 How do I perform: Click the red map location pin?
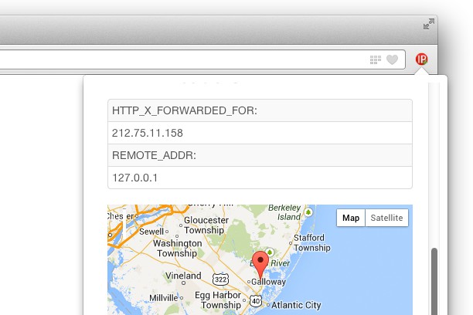coord(260,266)
